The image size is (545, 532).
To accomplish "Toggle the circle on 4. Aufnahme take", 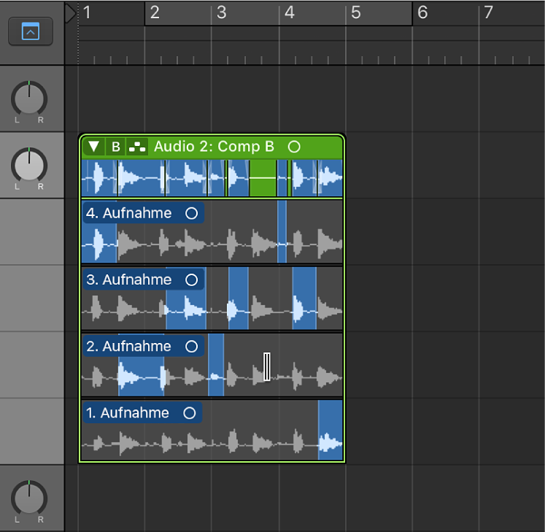I will click(x=191, y=213).
